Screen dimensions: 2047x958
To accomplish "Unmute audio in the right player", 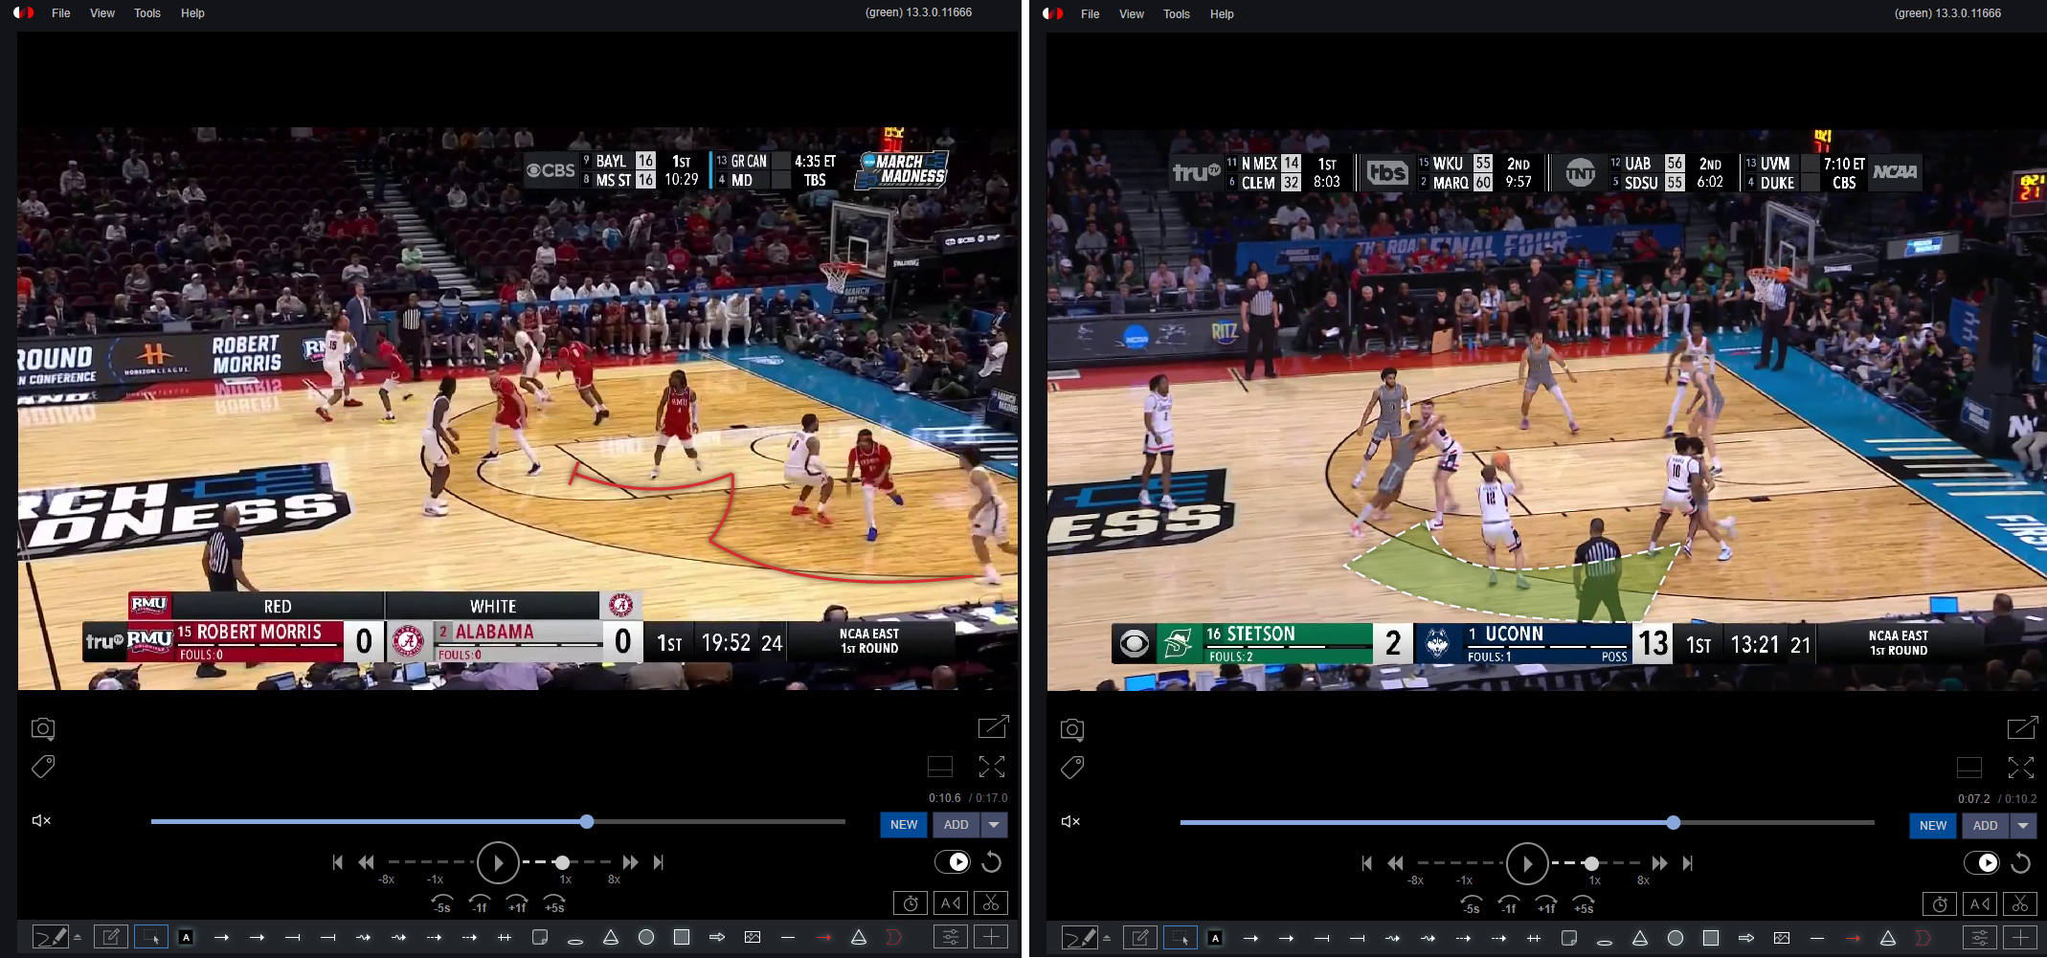I will click(1070, 821).
